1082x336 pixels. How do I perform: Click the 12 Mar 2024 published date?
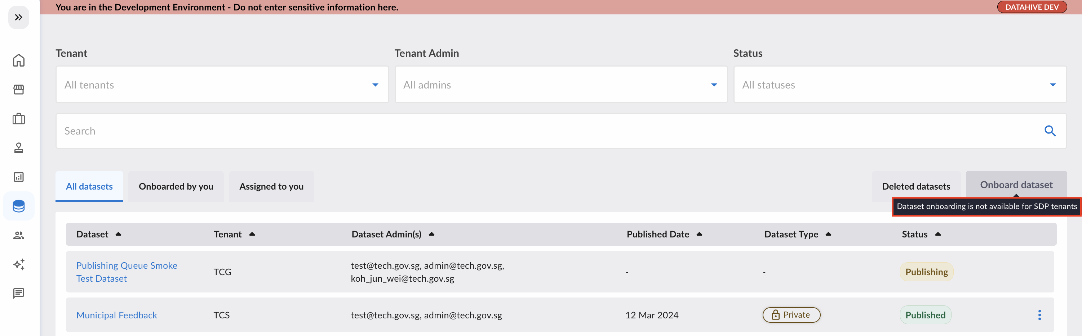[x=651, y=315]
